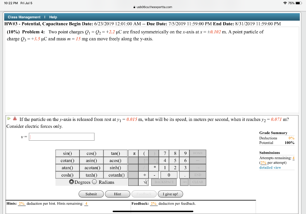Click the v = answer input field
This screenshot has height=214, width=306.
(x=61, y=136)
